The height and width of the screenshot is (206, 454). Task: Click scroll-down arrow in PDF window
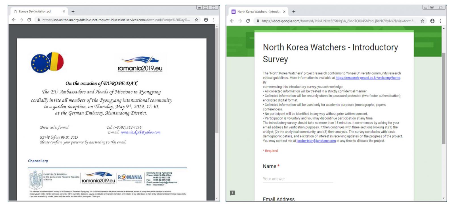coord(217,198)
